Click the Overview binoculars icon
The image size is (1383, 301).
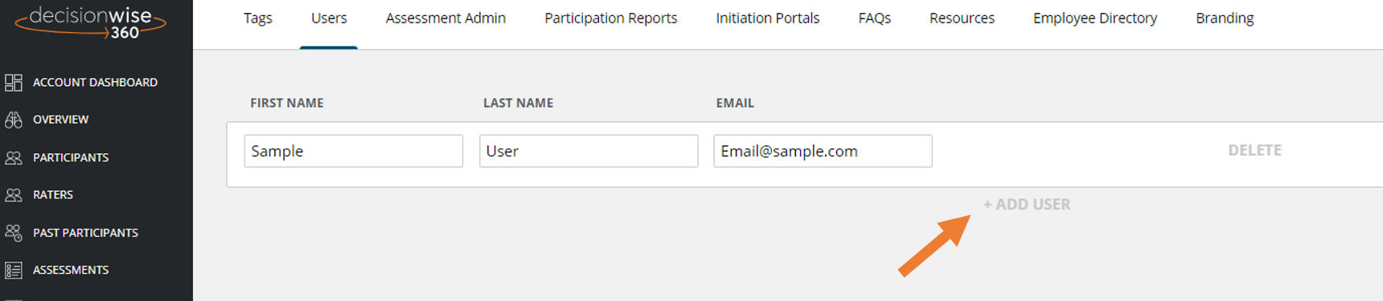[14, 120]
